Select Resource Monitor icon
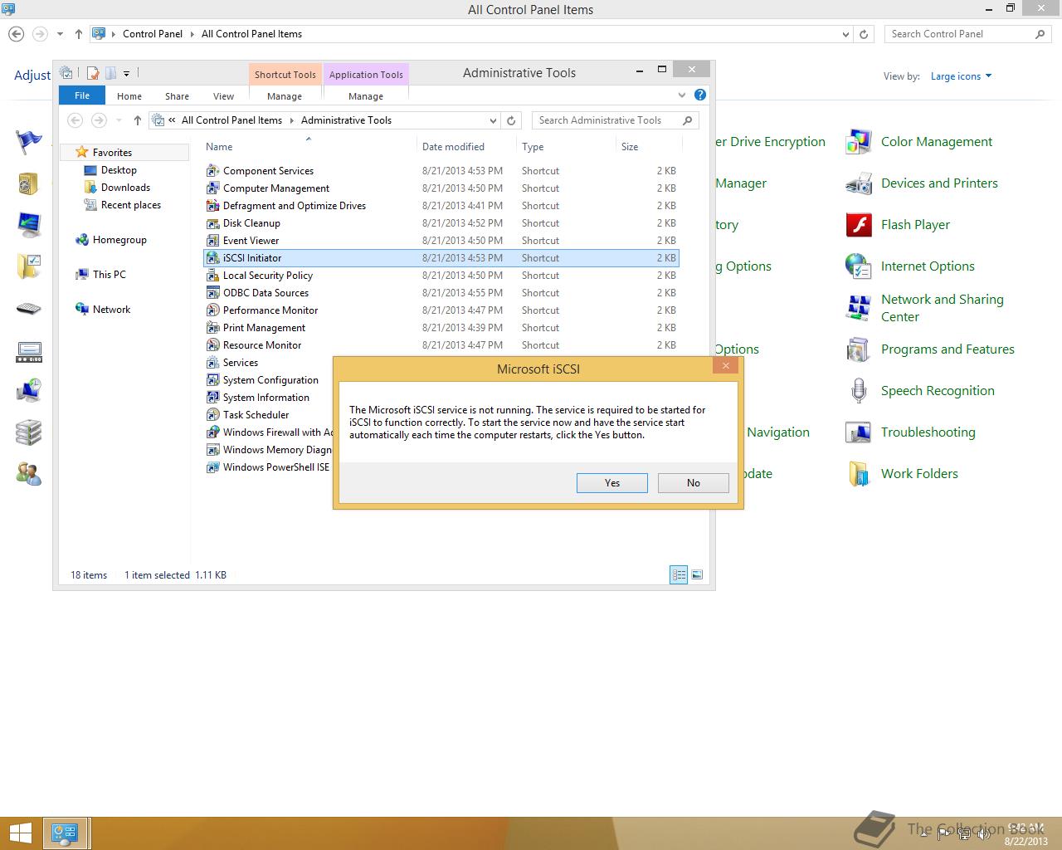This screenshot has height=850, width=1062. pyautogui.click(x=212, y=345)
